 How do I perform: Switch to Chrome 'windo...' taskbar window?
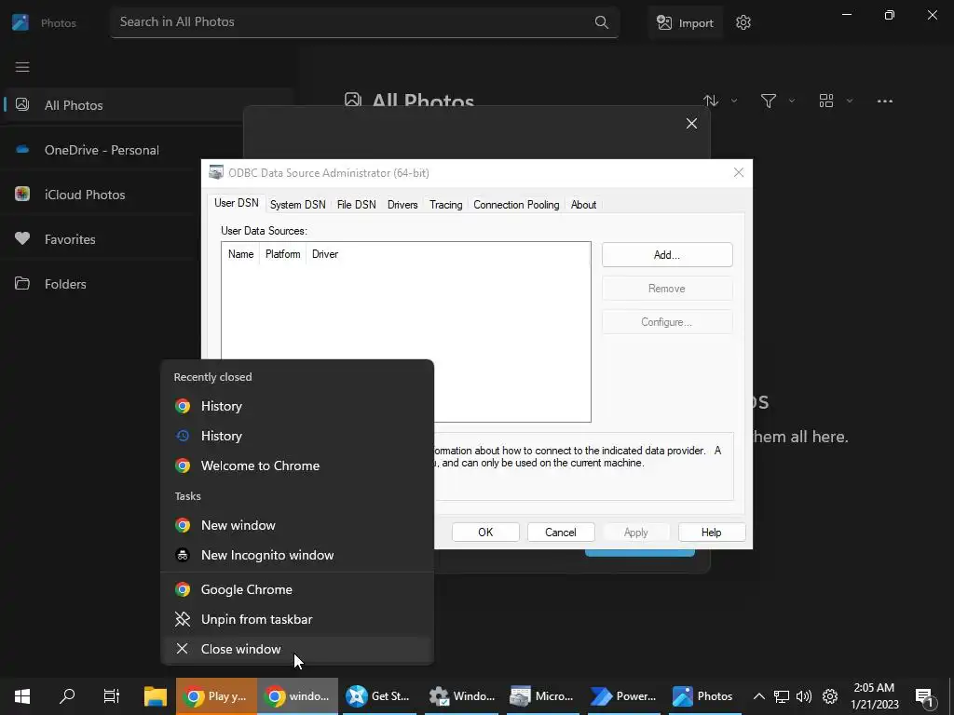(x=297, y=696)
